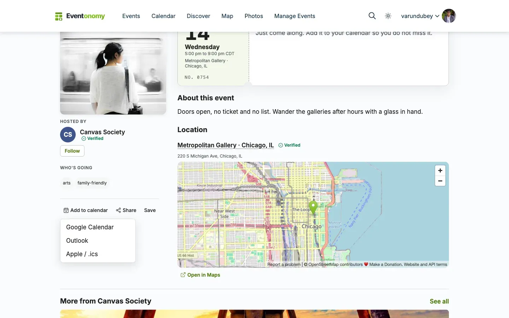509x318 pixels.
Task: Click the 5:00 pm to 9:00 pm CDT time
Action: point(210,54)
